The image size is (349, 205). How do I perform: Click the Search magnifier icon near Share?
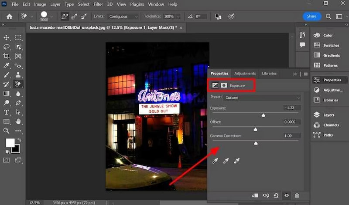pos(328,16)
